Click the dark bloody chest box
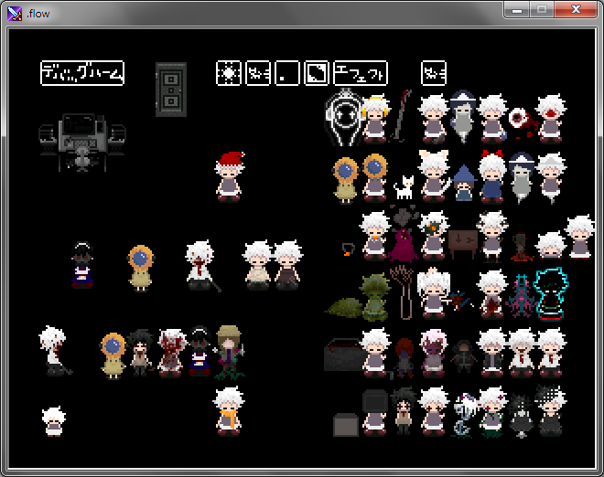 tap(343, 355)
